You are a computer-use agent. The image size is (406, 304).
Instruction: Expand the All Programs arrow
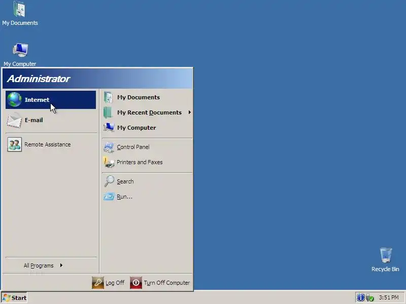coord(61,265)
